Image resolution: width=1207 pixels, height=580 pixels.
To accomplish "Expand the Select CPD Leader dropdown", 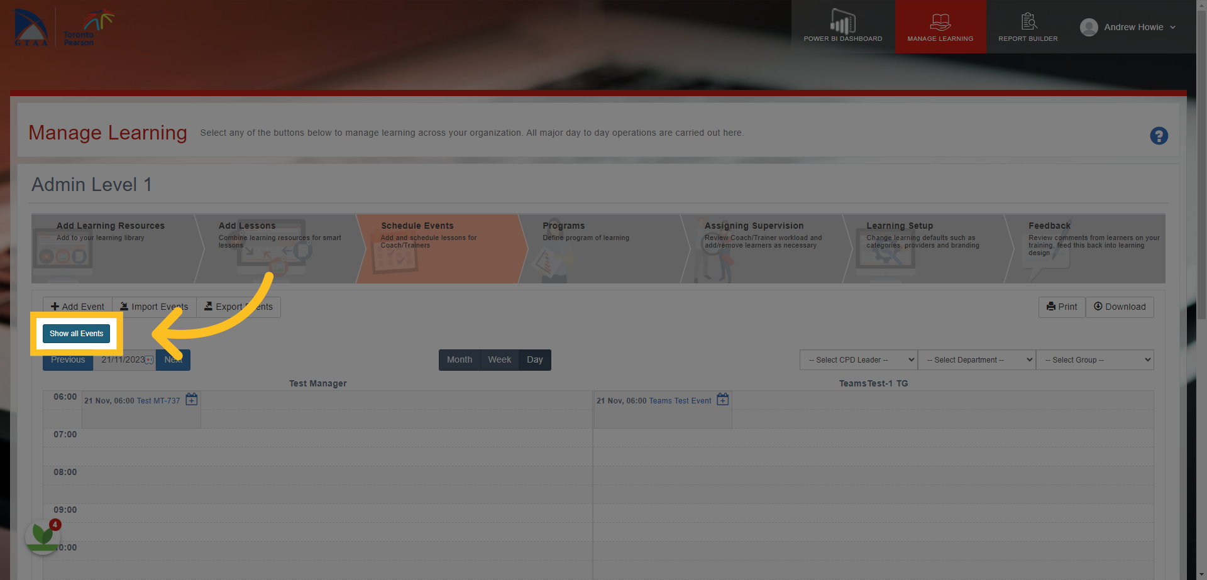I will click(x=858, y=360).
